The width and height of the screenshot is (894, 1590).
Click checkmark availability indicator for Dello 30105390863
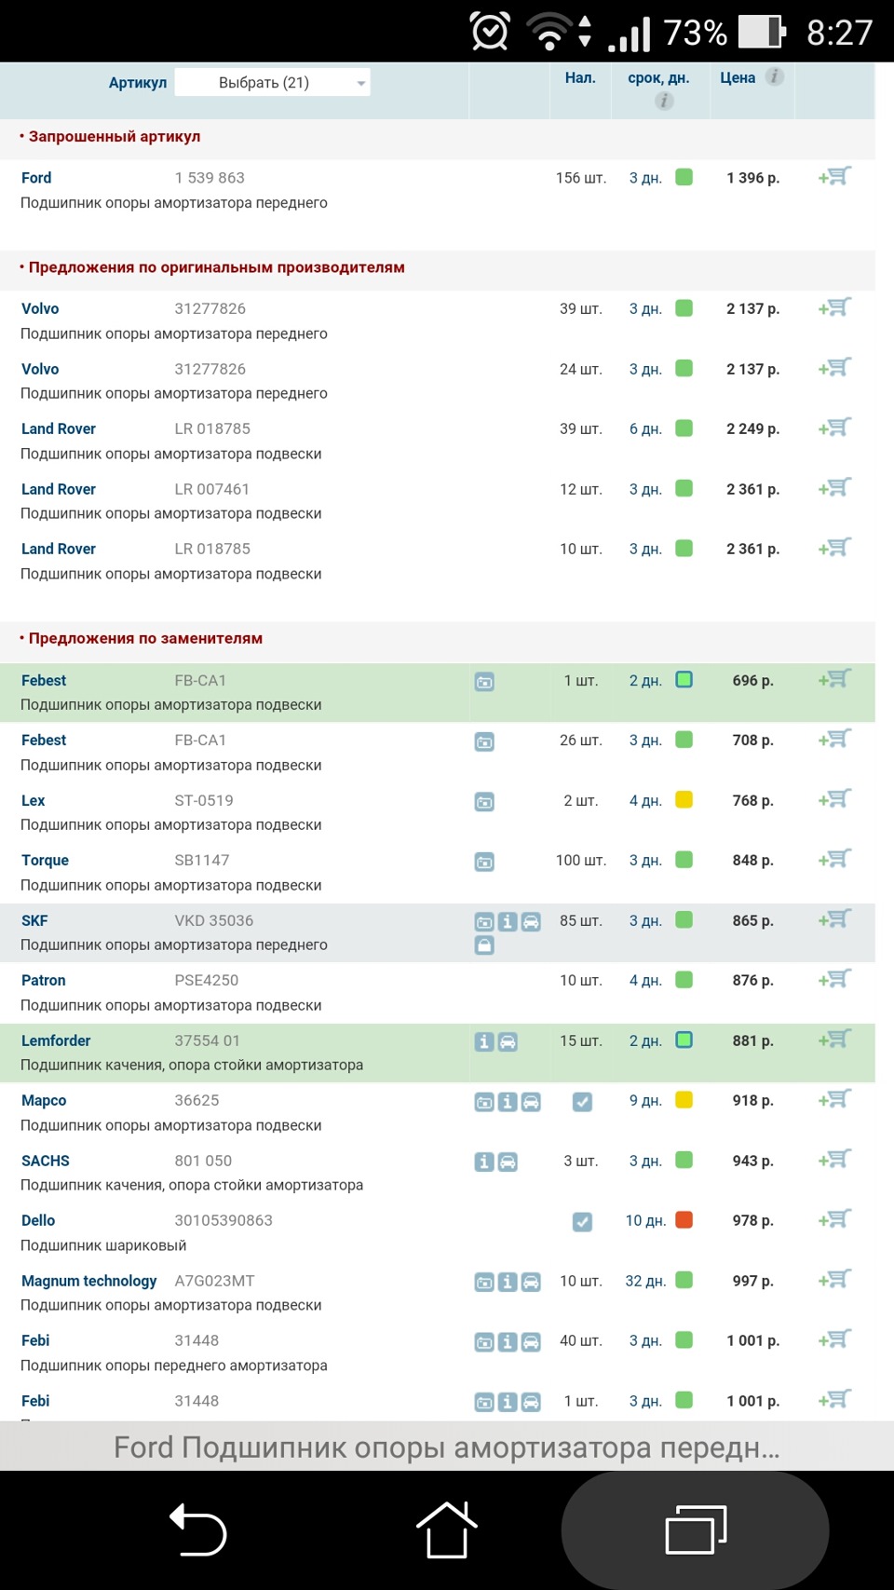coord(582,1220)
